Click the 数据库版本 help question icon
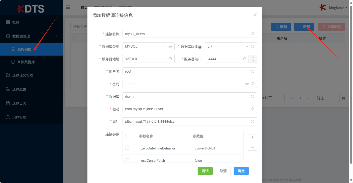Viewport: 353px width, 183px height. [200, 47]
